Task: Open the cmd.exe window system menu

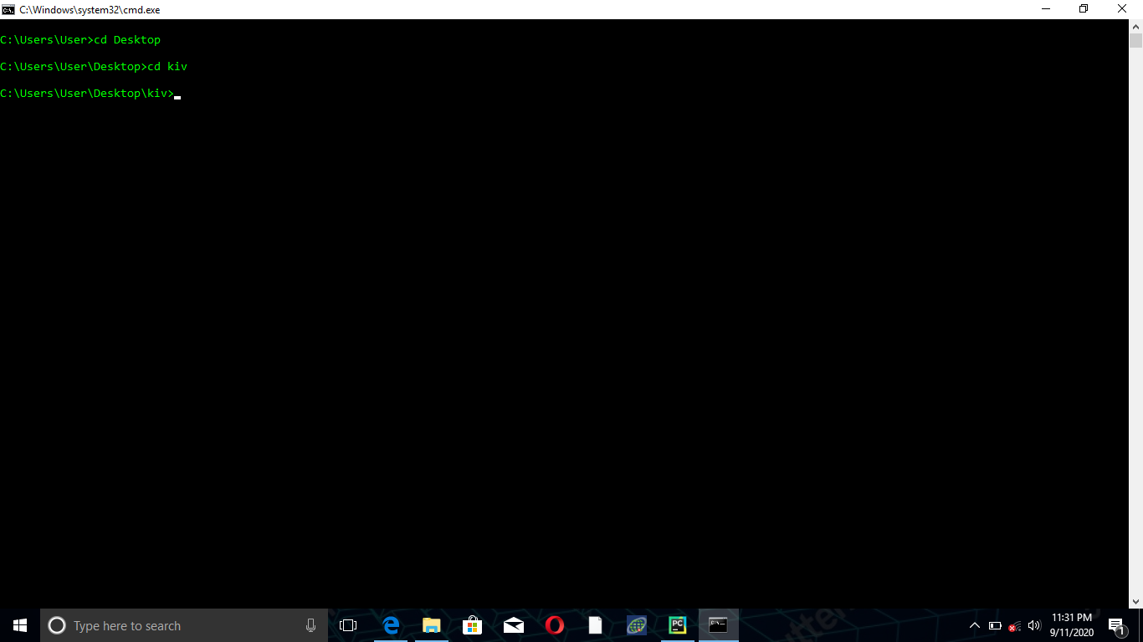Action: tap(10, 9)
